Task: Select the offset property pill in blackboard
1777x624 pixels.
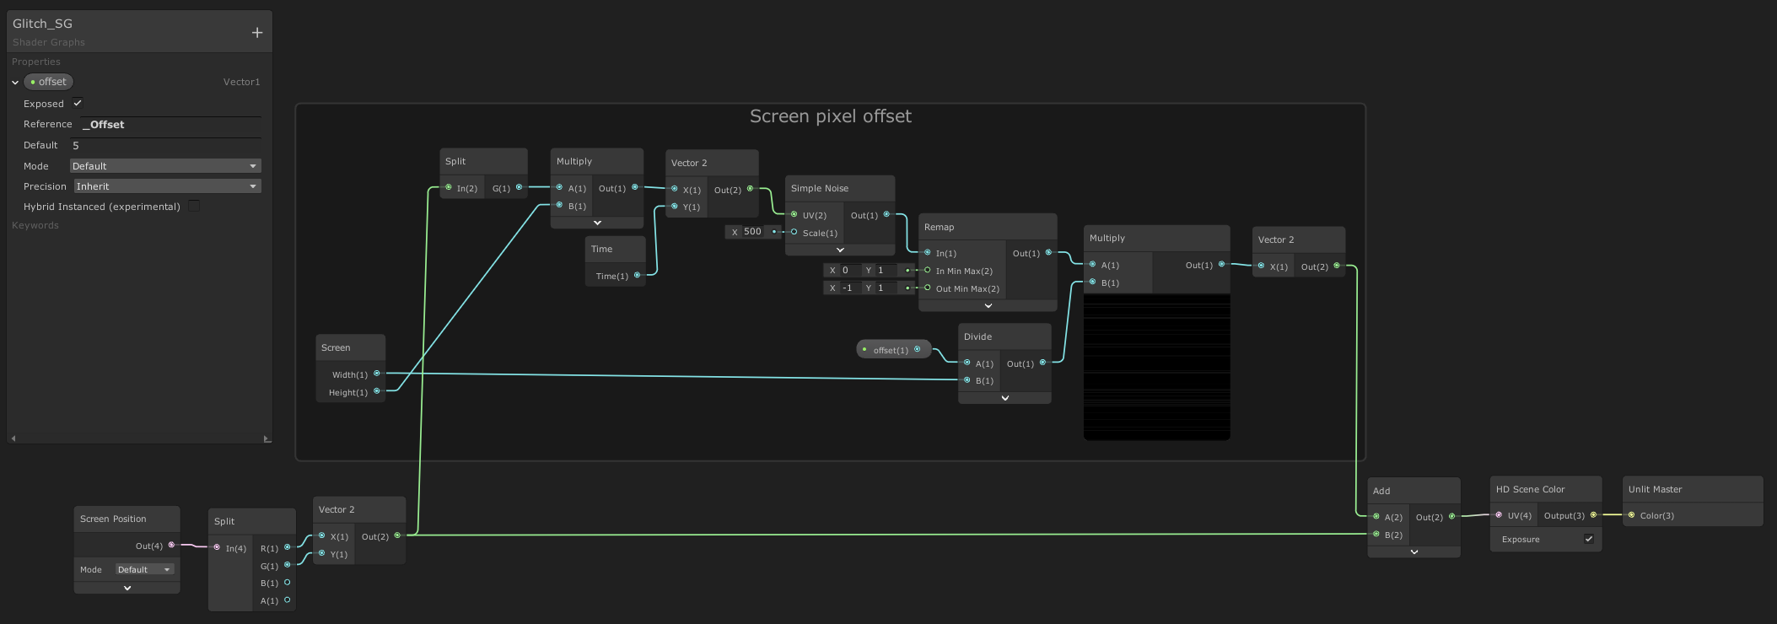Action: pyautogui.click(x=49, y=82)
